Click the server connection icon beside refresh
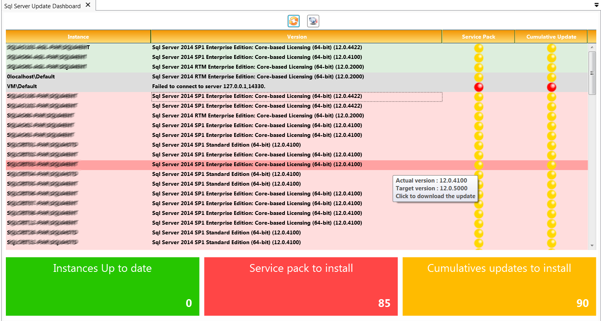 coord(313,21)
